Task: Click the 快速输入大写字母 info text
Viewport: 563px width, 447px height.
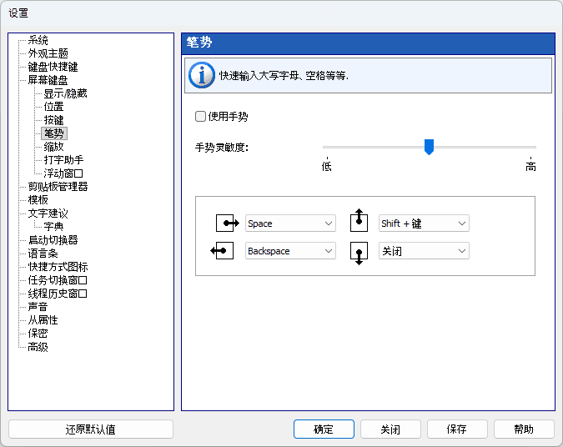Action: tap(284, 76)
